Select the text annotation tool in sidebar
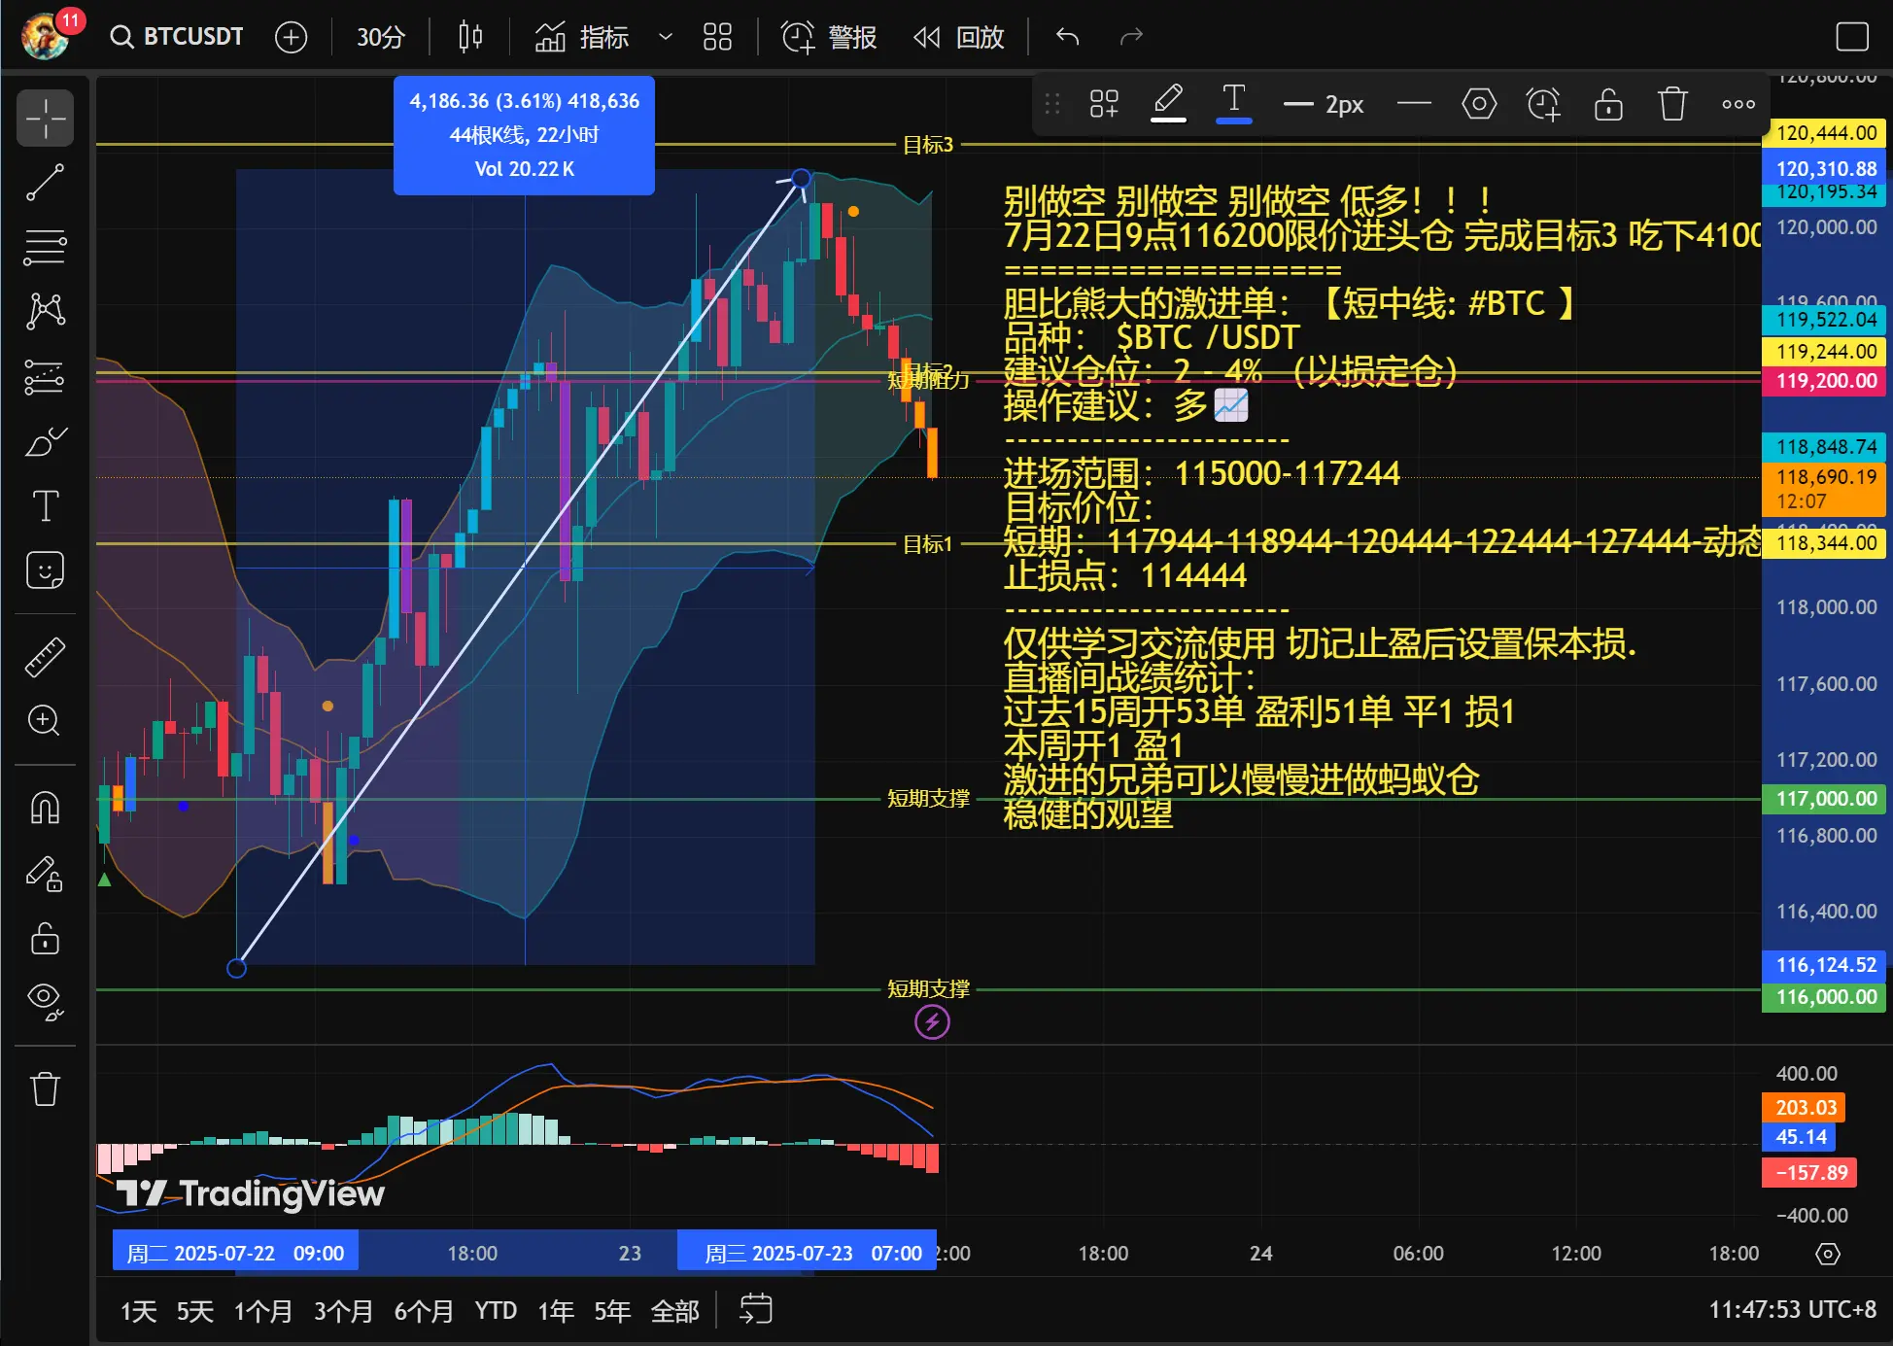Image resolution: width=1893 pixels, height=1346 pixels. 46,505
